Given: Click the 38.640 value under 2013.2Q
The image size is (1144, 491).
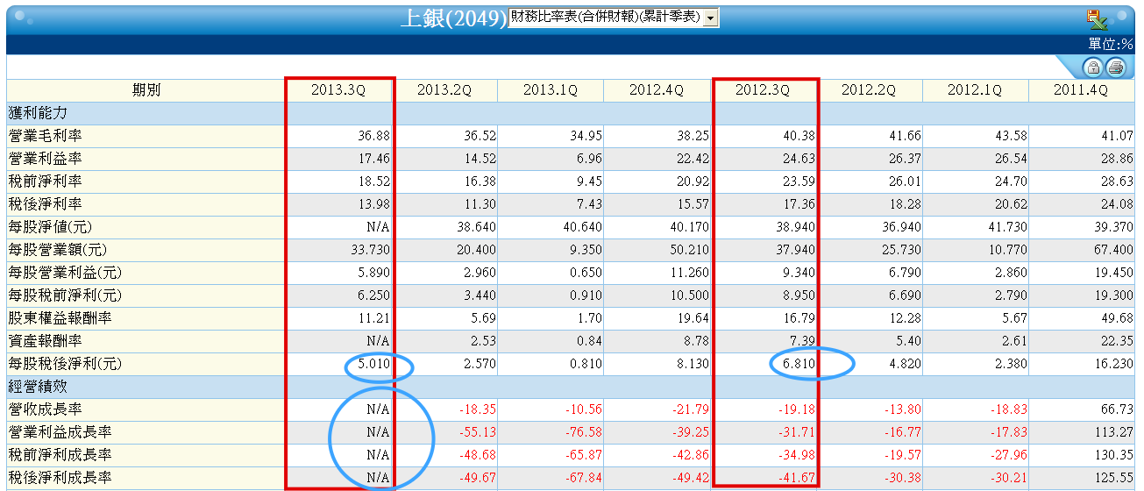Looking at the screenshot, I should (476, 227).
